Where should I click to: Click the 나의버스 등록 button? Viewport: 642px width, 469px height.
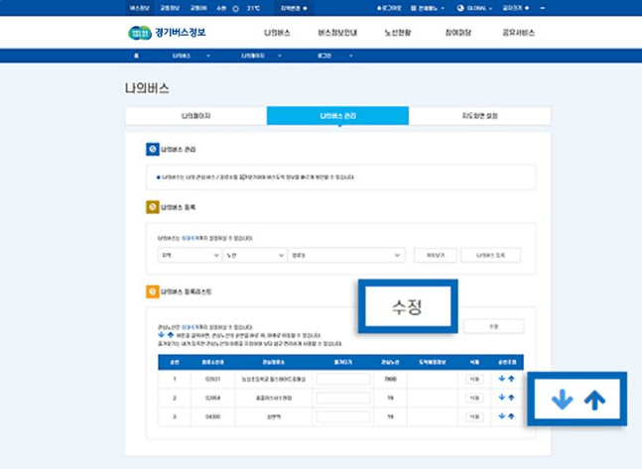490,255
